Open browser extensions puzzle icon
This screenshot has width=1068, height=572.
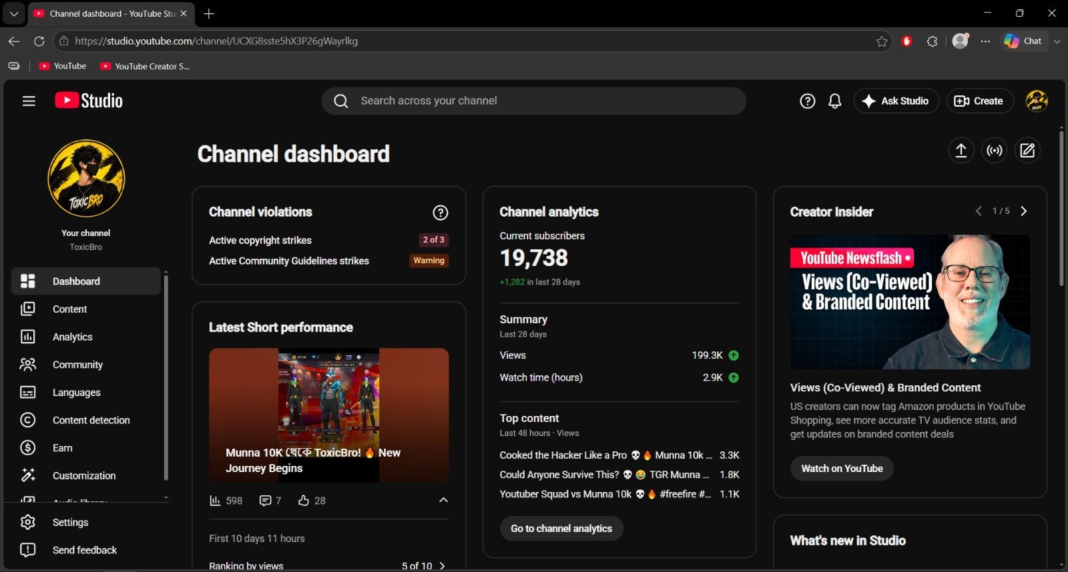point(932,41)
